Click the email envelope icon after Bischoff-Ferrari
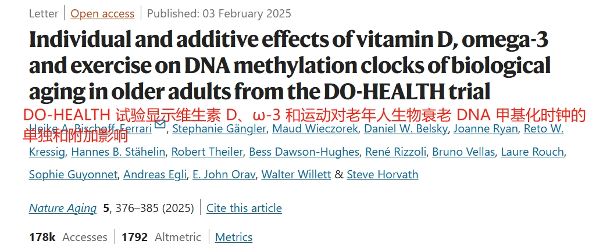The image size is (596, 248). (x=160, y=124)
